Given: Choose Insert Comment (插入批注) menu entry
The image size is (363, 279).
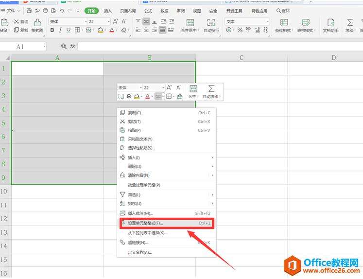Looking at the screenshot, I should point(167,213).
